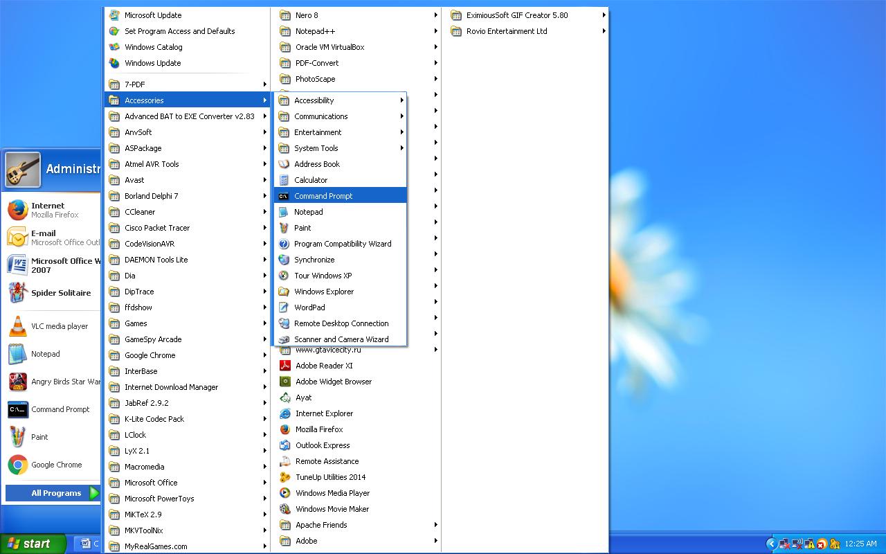This screenshot has width=886, height=554.
Task: Launch TuneUp Utilities 2014
Action: (x=357, y=477)
